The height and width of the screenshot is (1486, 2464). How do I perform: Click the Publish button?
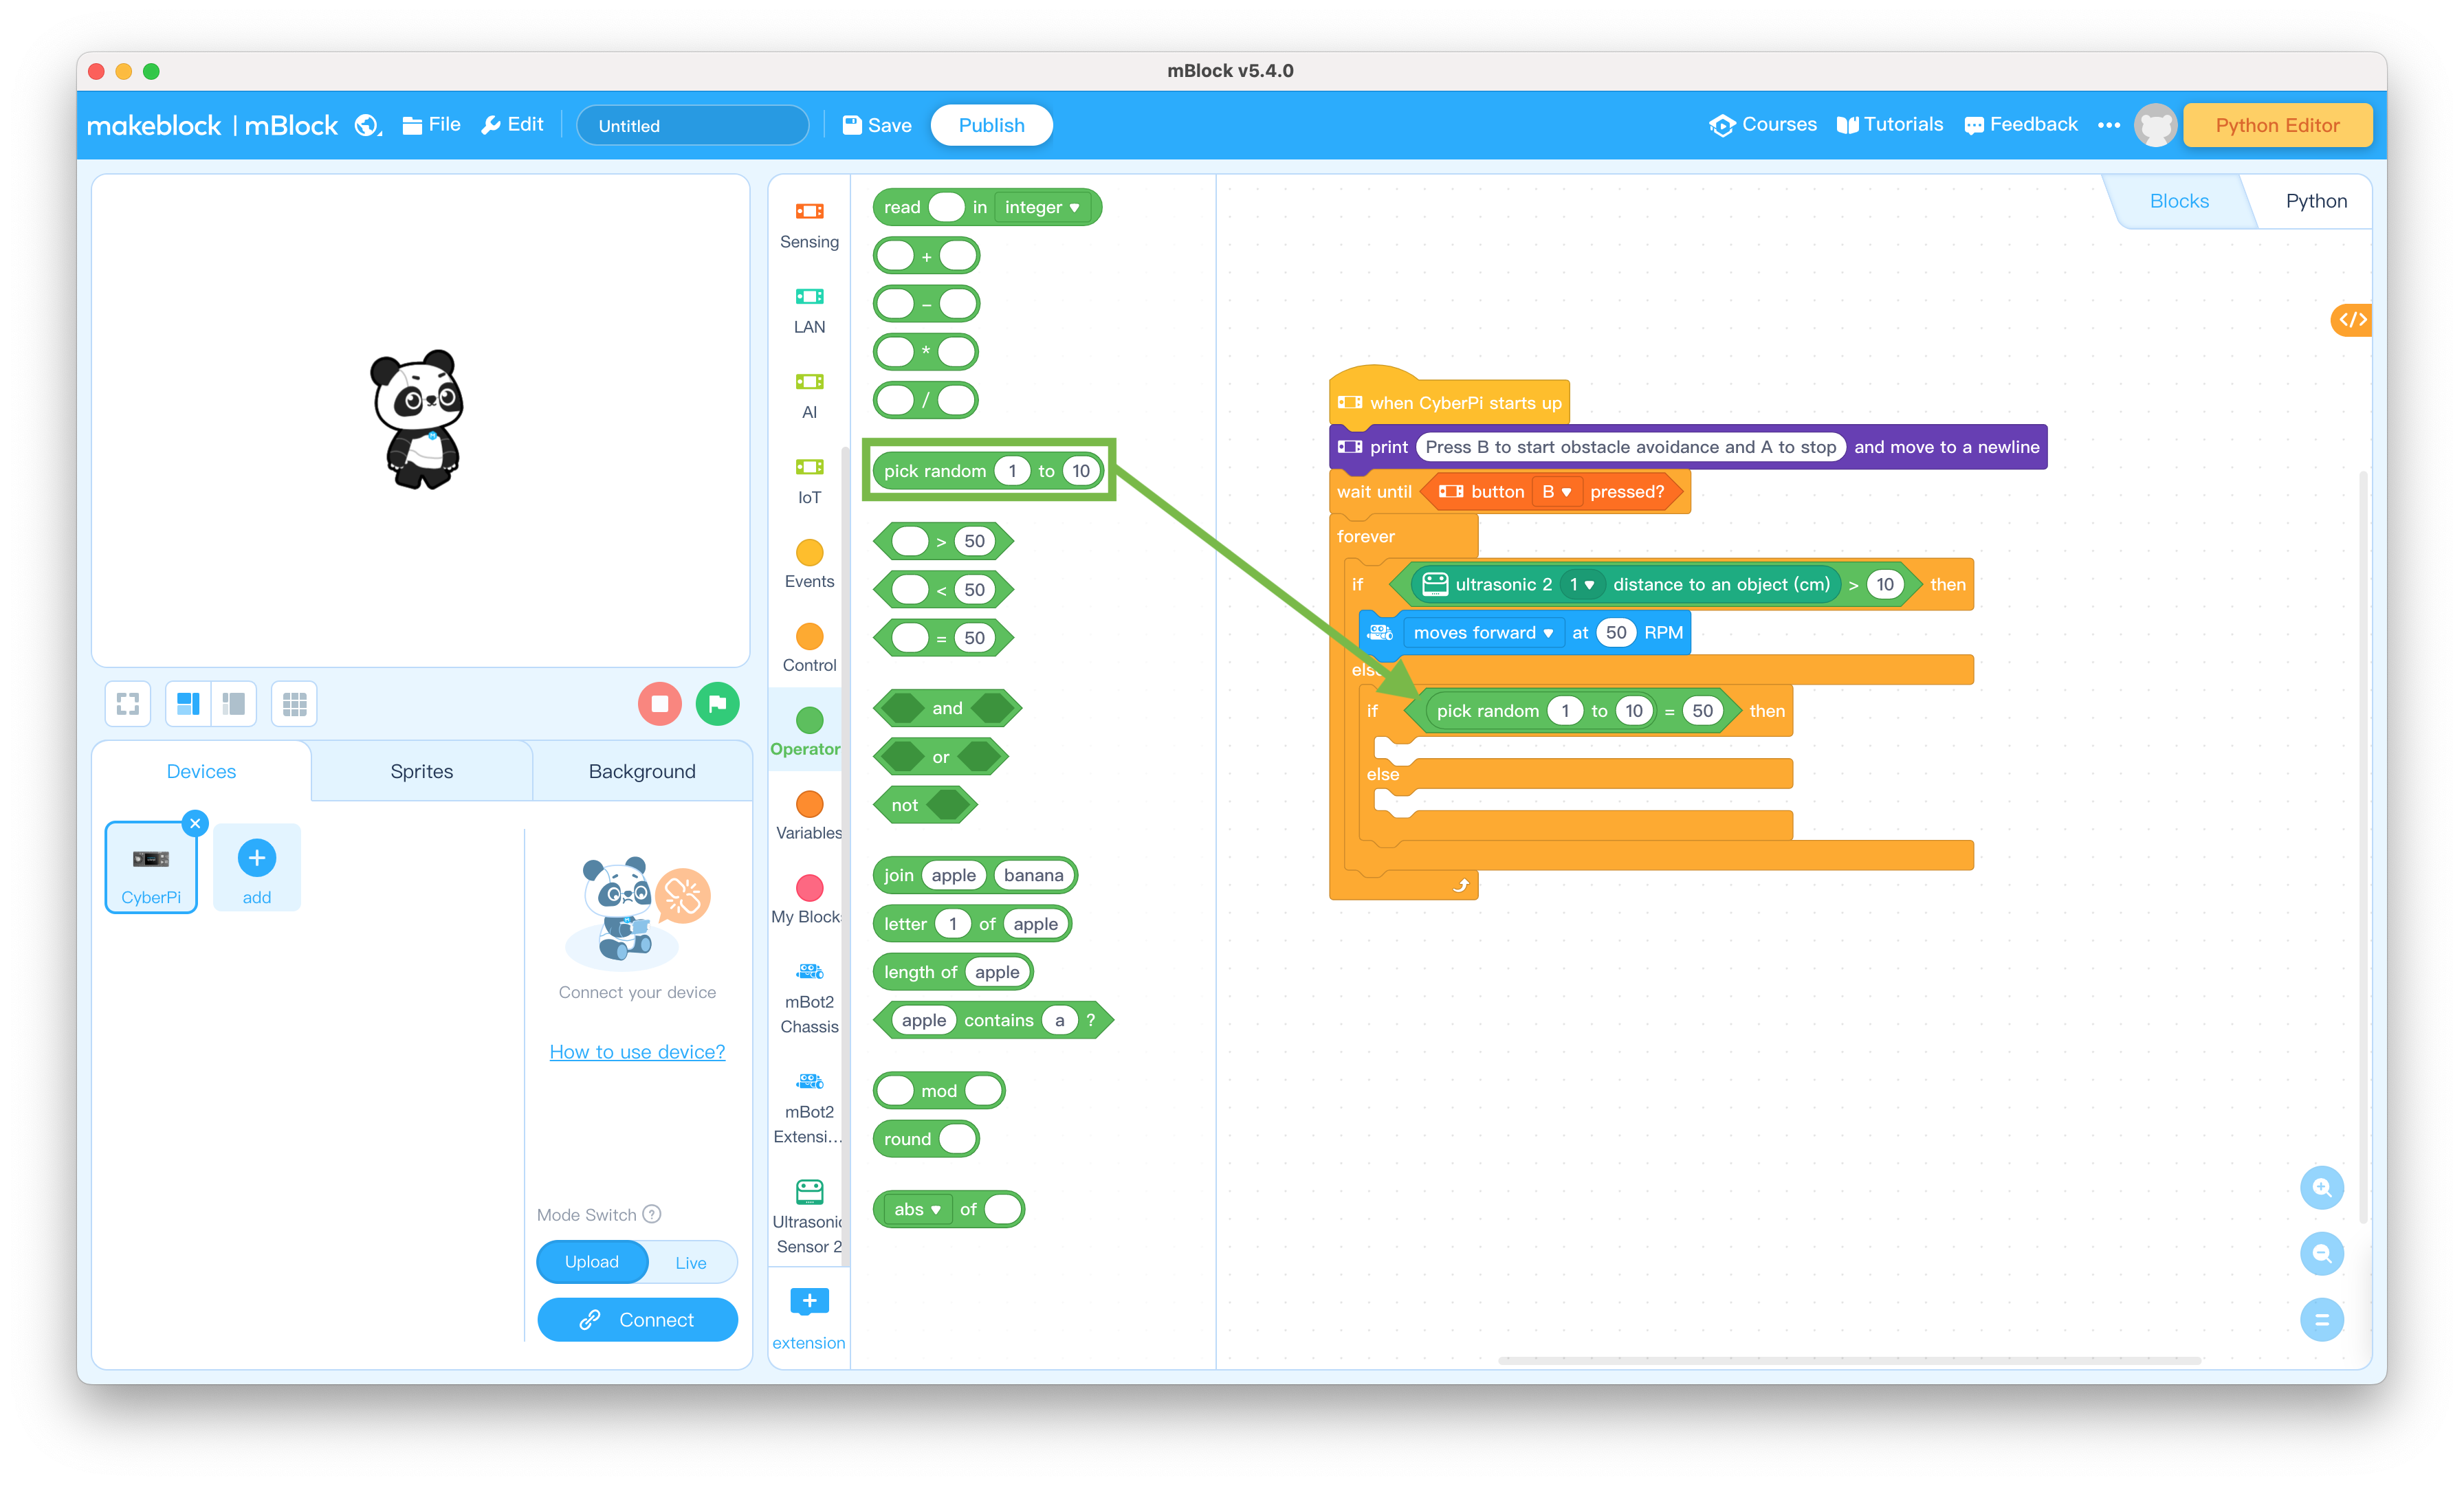coord(991,125)
